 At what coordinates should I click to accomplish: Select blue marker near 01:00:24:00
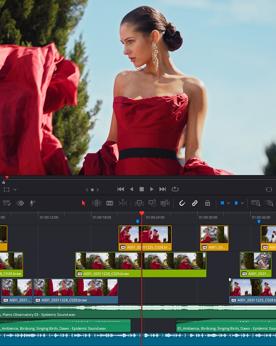click(x=137, y=221)
